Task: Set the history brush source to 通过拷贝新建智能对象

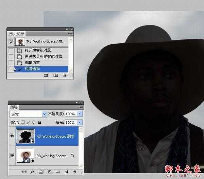Action: click(x=11, y=57)
